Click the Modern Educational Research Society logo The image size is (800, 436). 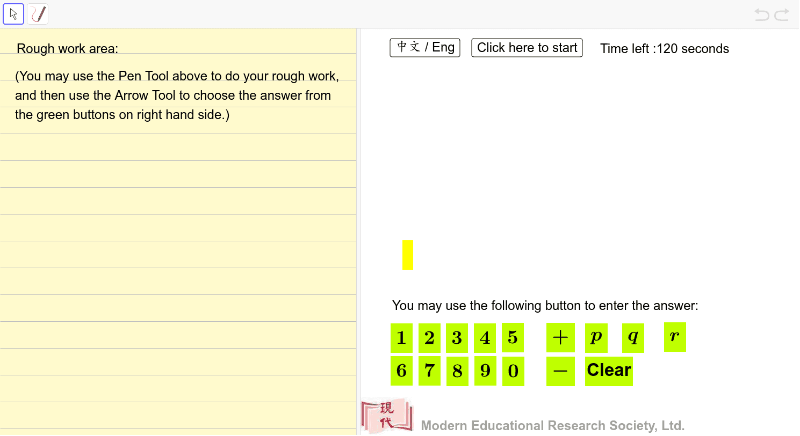tap(387, 416)
